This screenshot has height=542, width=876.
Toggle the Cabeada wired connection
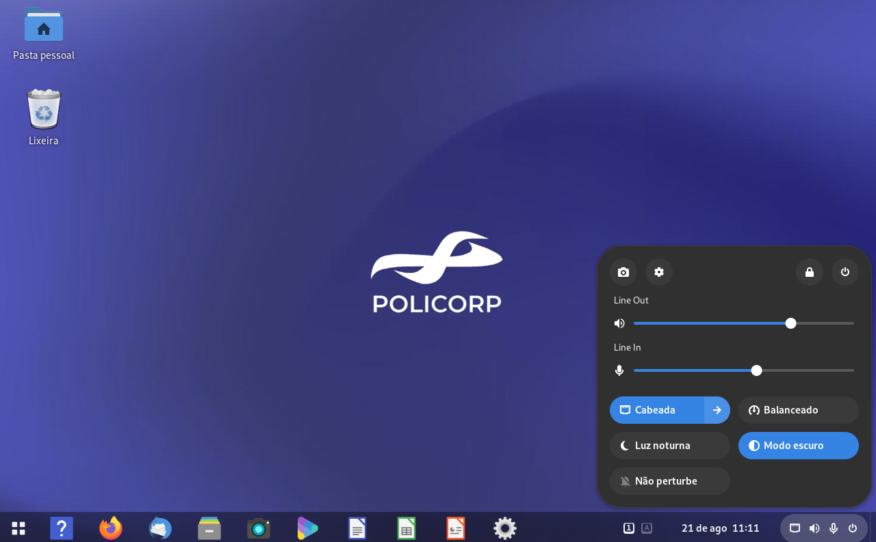pos(657,410)
